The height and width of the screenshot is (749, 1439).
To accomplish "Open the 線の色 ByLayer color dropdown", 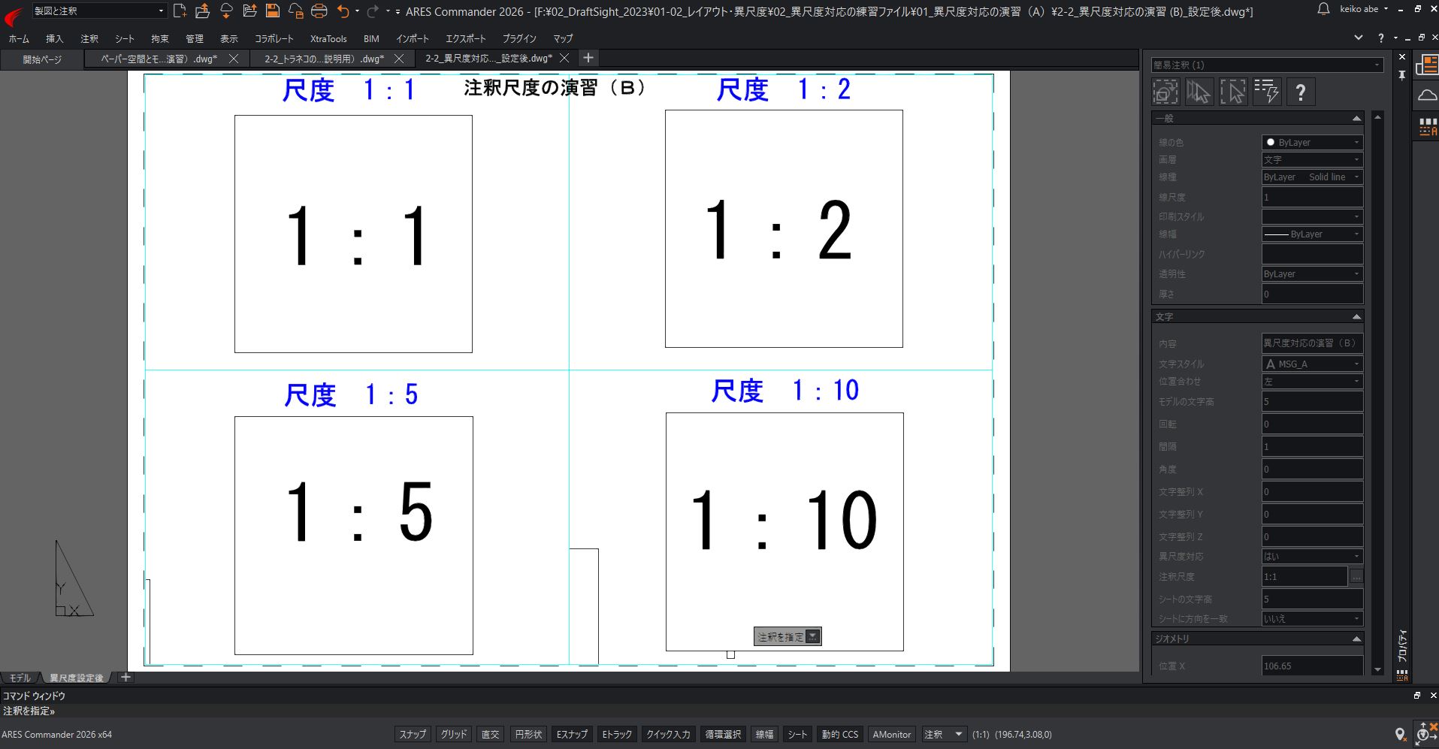I will [x=1311, y=142].
